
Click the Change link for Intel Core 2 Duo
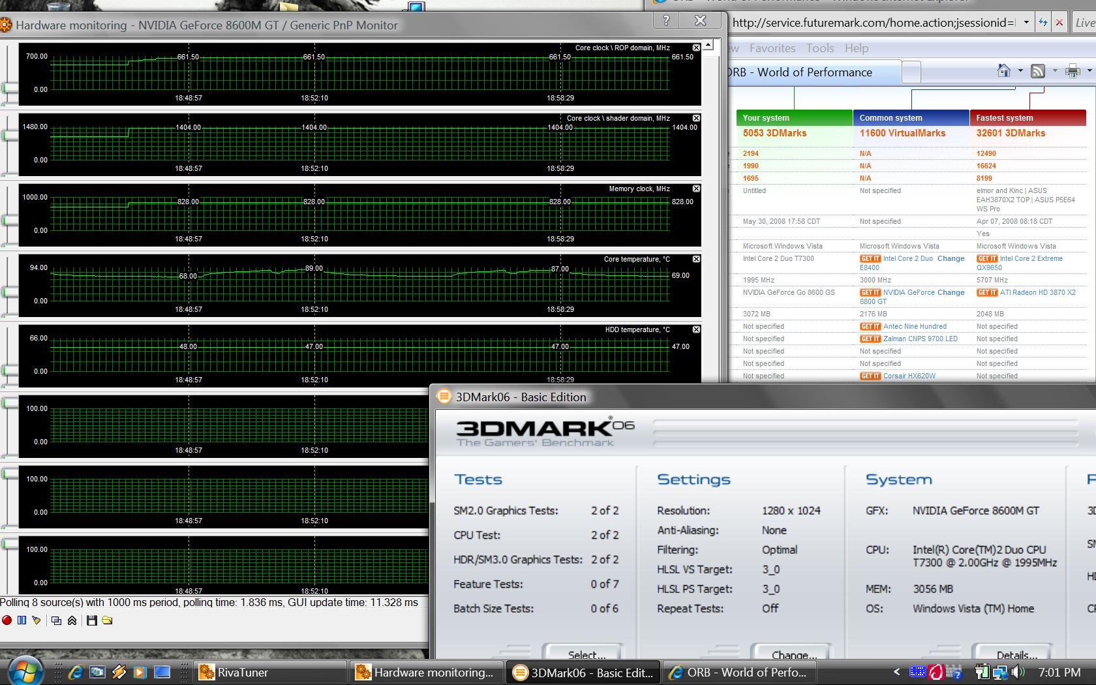(x=951, y=258)
